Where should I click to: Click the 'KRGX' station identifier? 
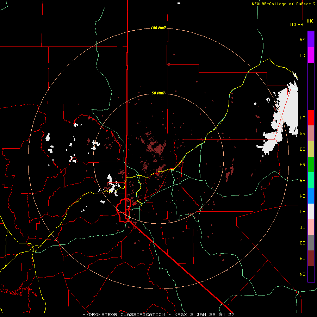click(181, 315)
